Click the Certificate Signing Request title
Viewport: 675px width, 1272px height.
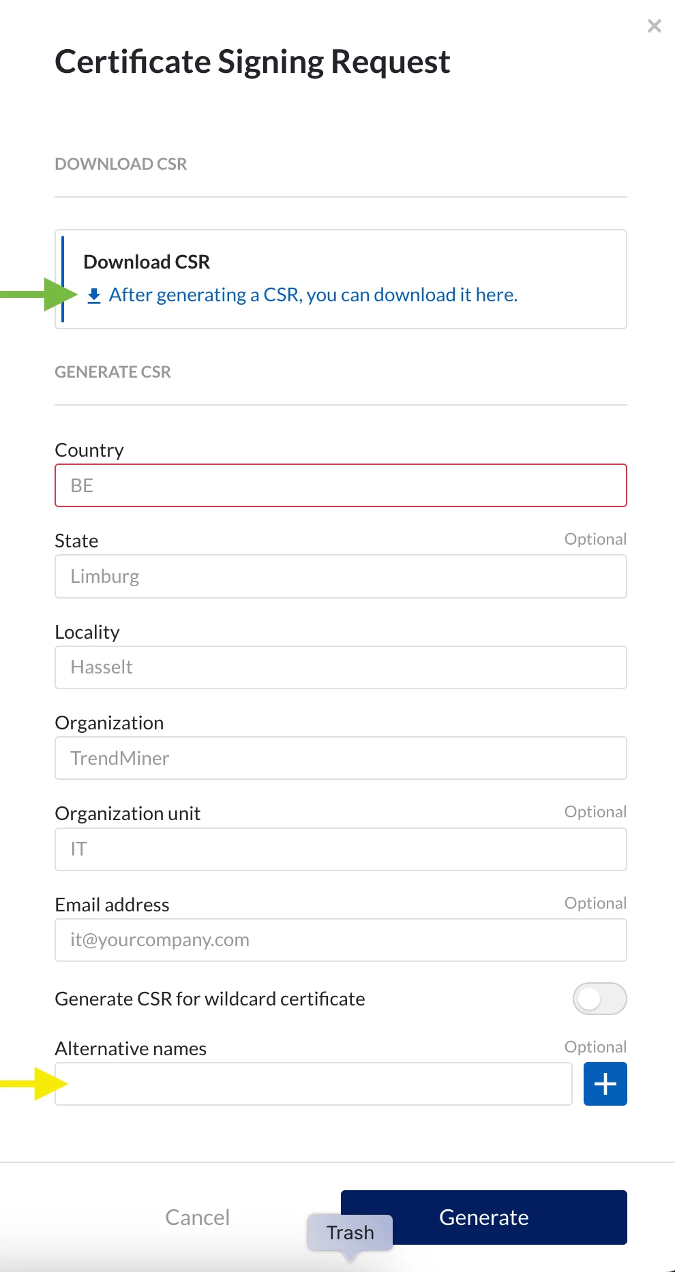pos(252,62)
